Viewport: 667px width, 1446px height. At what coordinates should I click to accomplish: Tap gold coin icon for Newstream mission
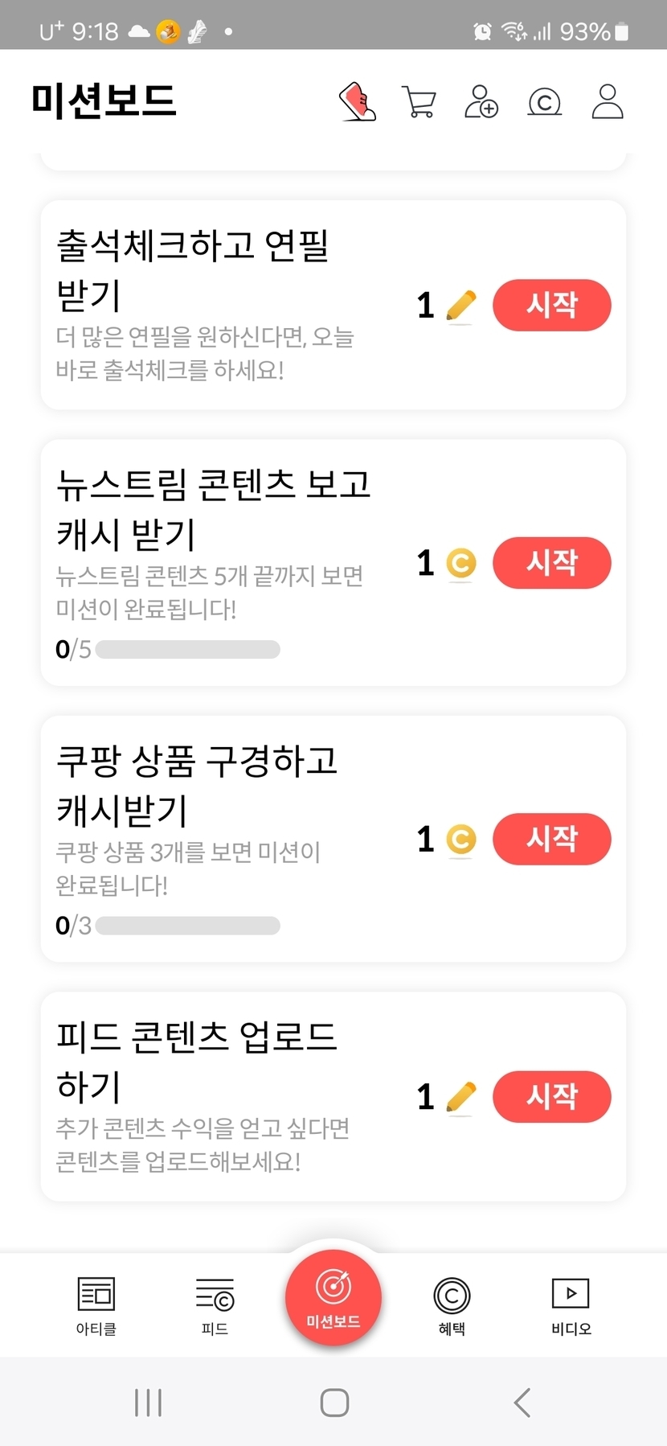[x=460, y=563]
